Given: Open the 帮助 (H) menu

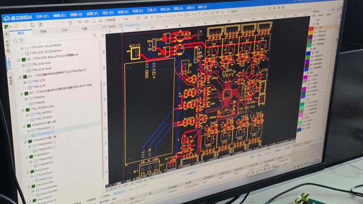Looking at the screenshot, I should (x=202, y=7).
